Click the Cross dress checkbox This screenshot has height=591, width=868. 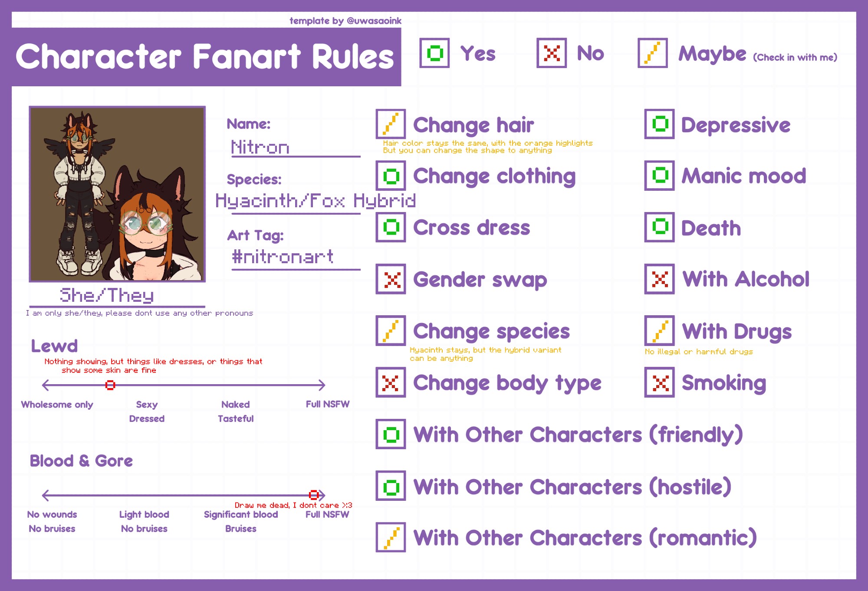pos(391,227)
